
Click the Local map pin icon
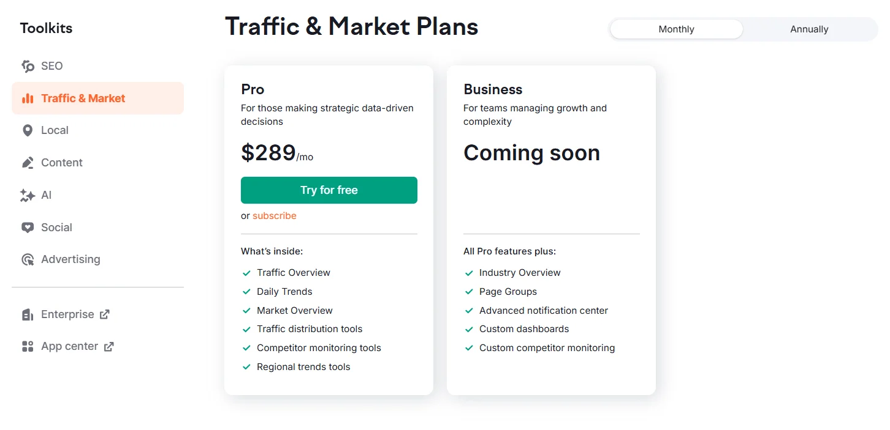(28, 130)
